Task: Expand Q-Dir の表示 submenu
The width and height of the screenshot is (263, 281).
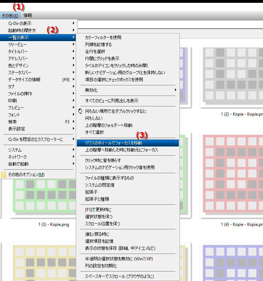Action: coord(39,23)
